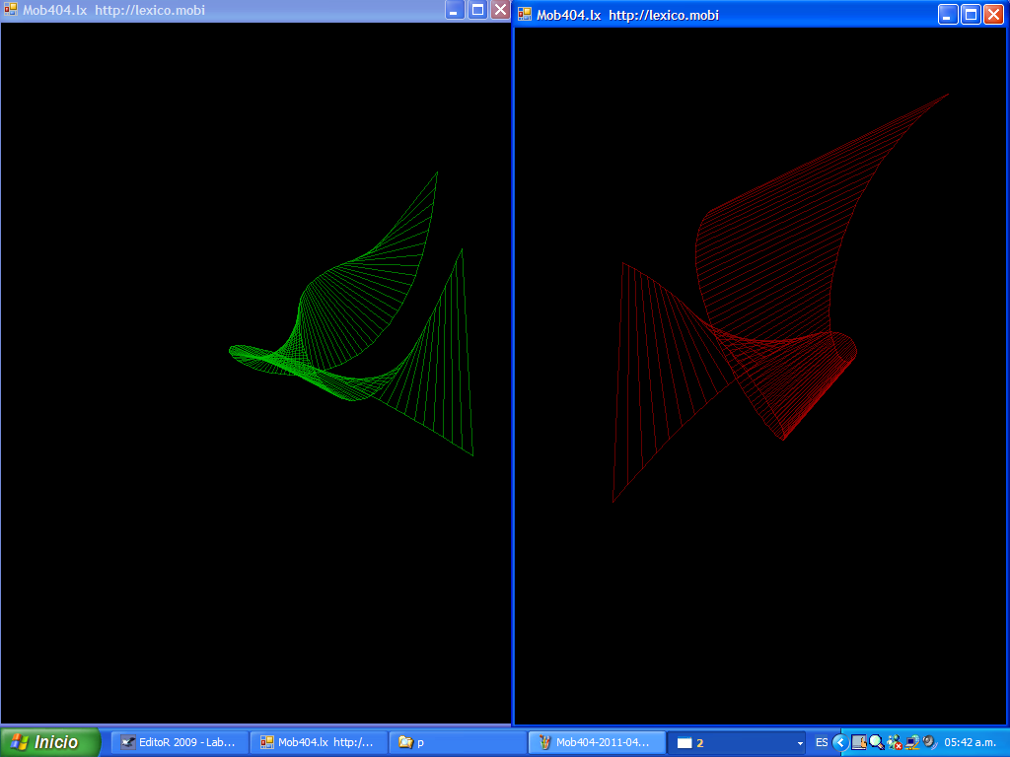Click the ES language indicator
1010x757 pixels.
tap(822, 742)
